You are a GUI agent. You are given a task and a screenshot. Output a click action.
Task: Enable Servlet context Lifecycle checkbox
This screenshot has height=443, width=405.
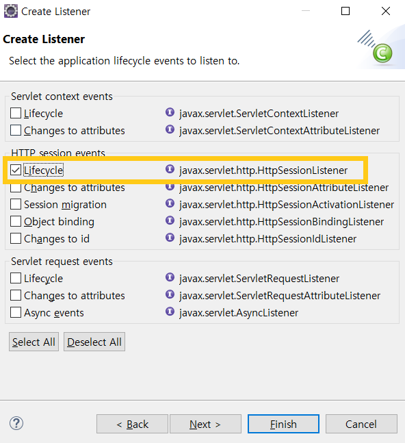16,113
